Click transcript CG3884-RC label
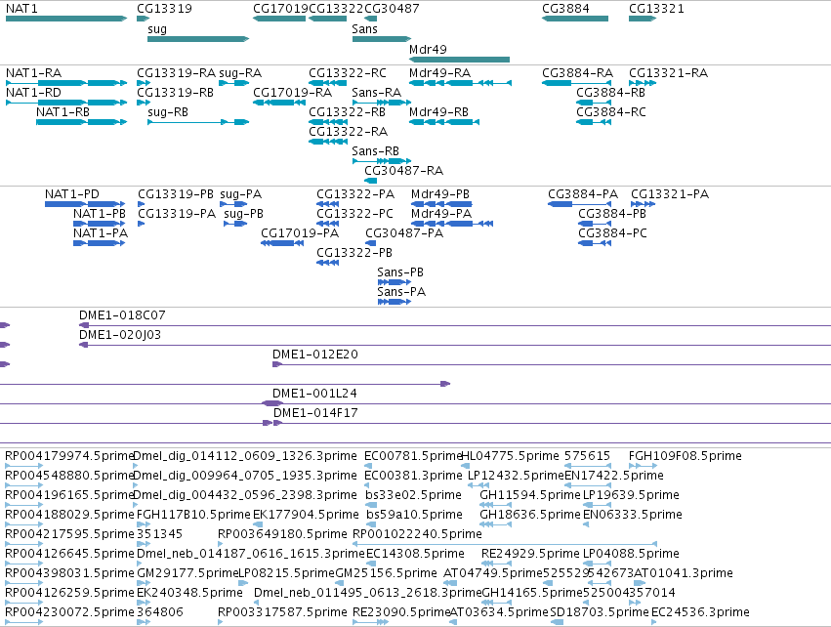 pyautogui.click(x=611, y=112)
